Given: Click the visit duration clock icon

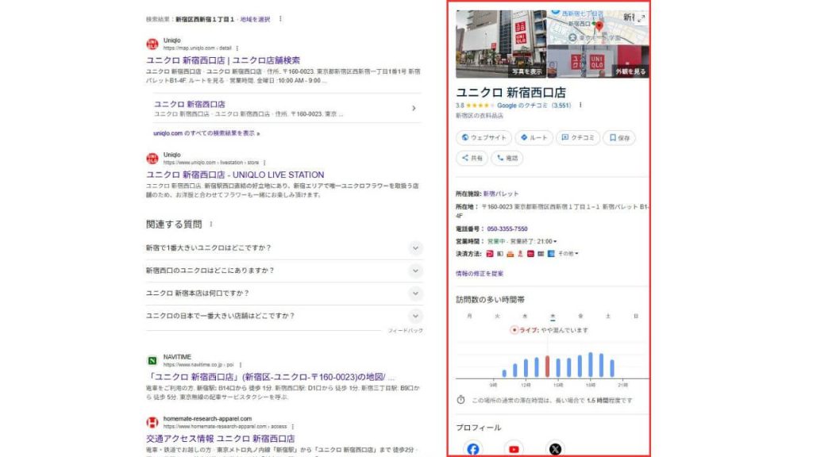Looking at the screenshot, I should coord(460,400).
